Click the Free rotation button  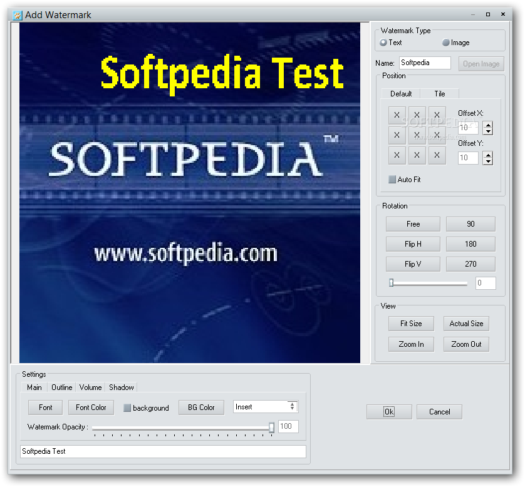[x=413, y=224]
